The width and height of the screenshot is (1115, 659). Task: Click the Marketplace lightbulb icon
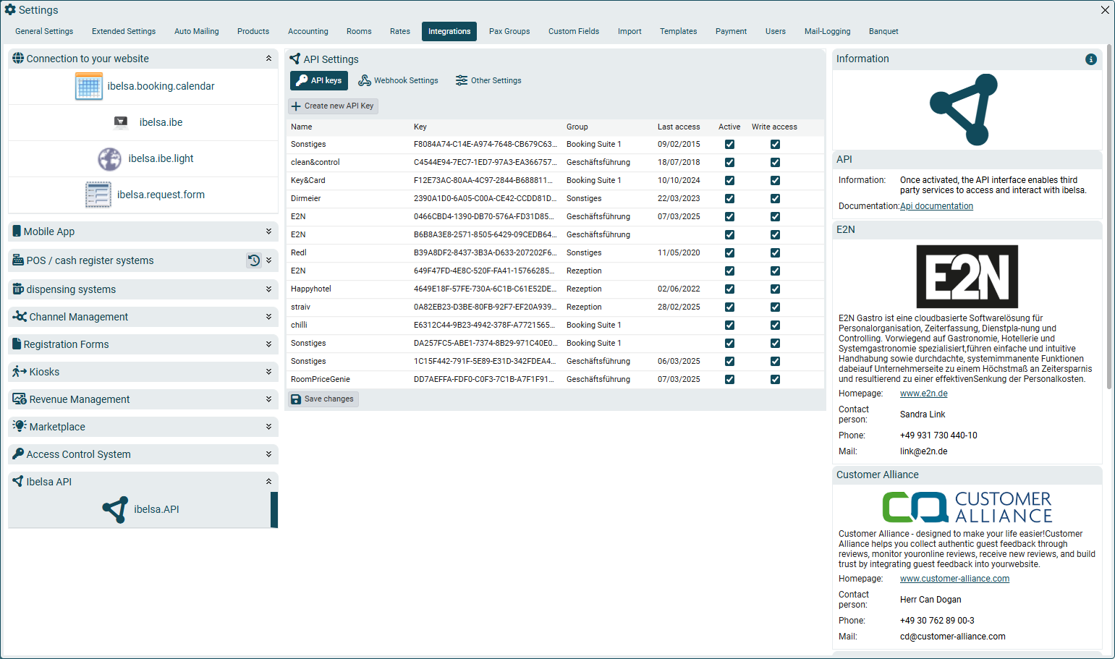tap(20, 427)
